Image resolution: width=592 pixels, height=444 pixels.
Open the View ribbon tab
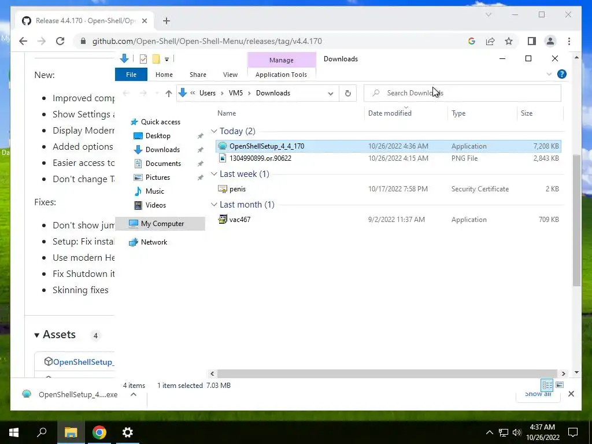tap(230, 75)
